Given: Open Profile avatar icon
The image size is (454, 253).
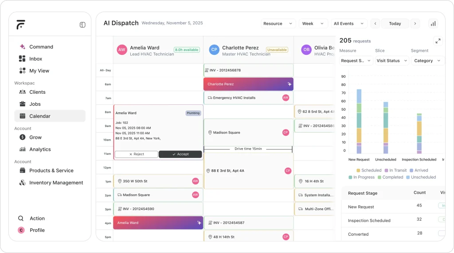Looking at the screenshot, I should pos(21,230).
